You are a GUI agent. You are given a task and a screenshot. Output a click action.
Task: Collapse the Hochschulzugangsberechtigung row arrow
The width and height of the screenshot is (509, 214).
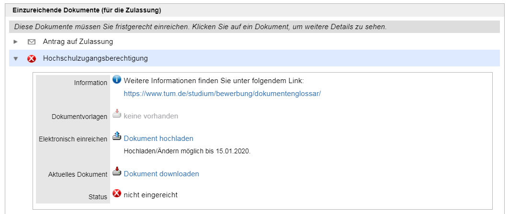click(x=16, y=59)
